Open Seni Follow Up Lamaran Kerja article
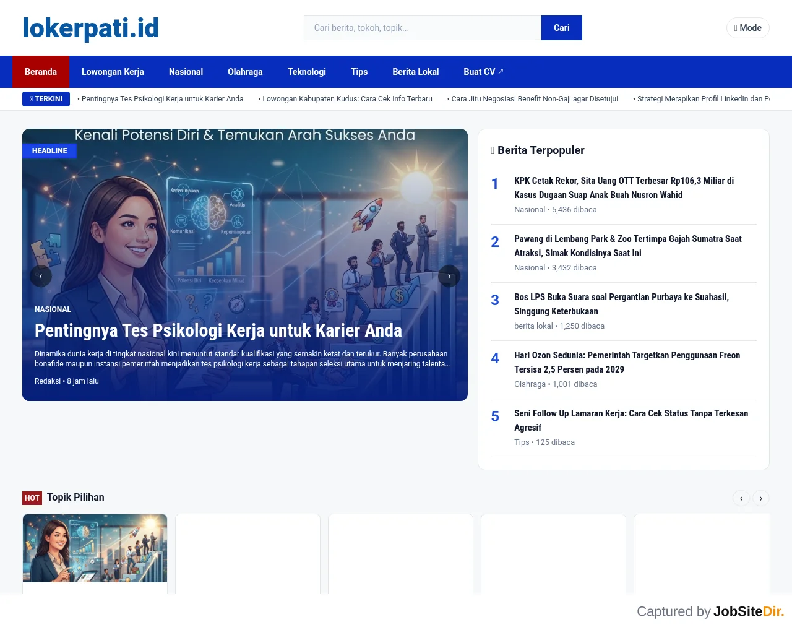This screenshot has height=630, width=792. point(631,420)
